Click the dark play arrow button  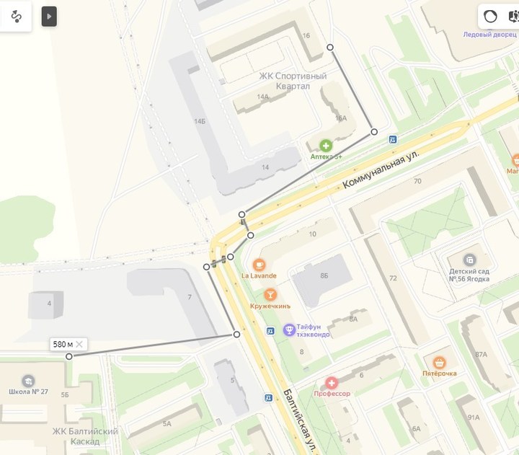(49, 17)
